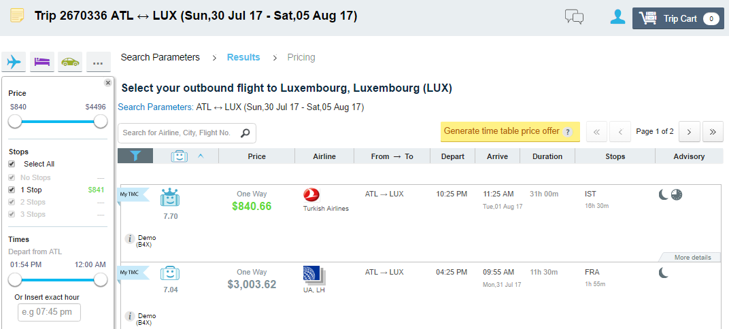Close the filter panel
This screenshot has width=729, height=329.
tap(108, 83)
